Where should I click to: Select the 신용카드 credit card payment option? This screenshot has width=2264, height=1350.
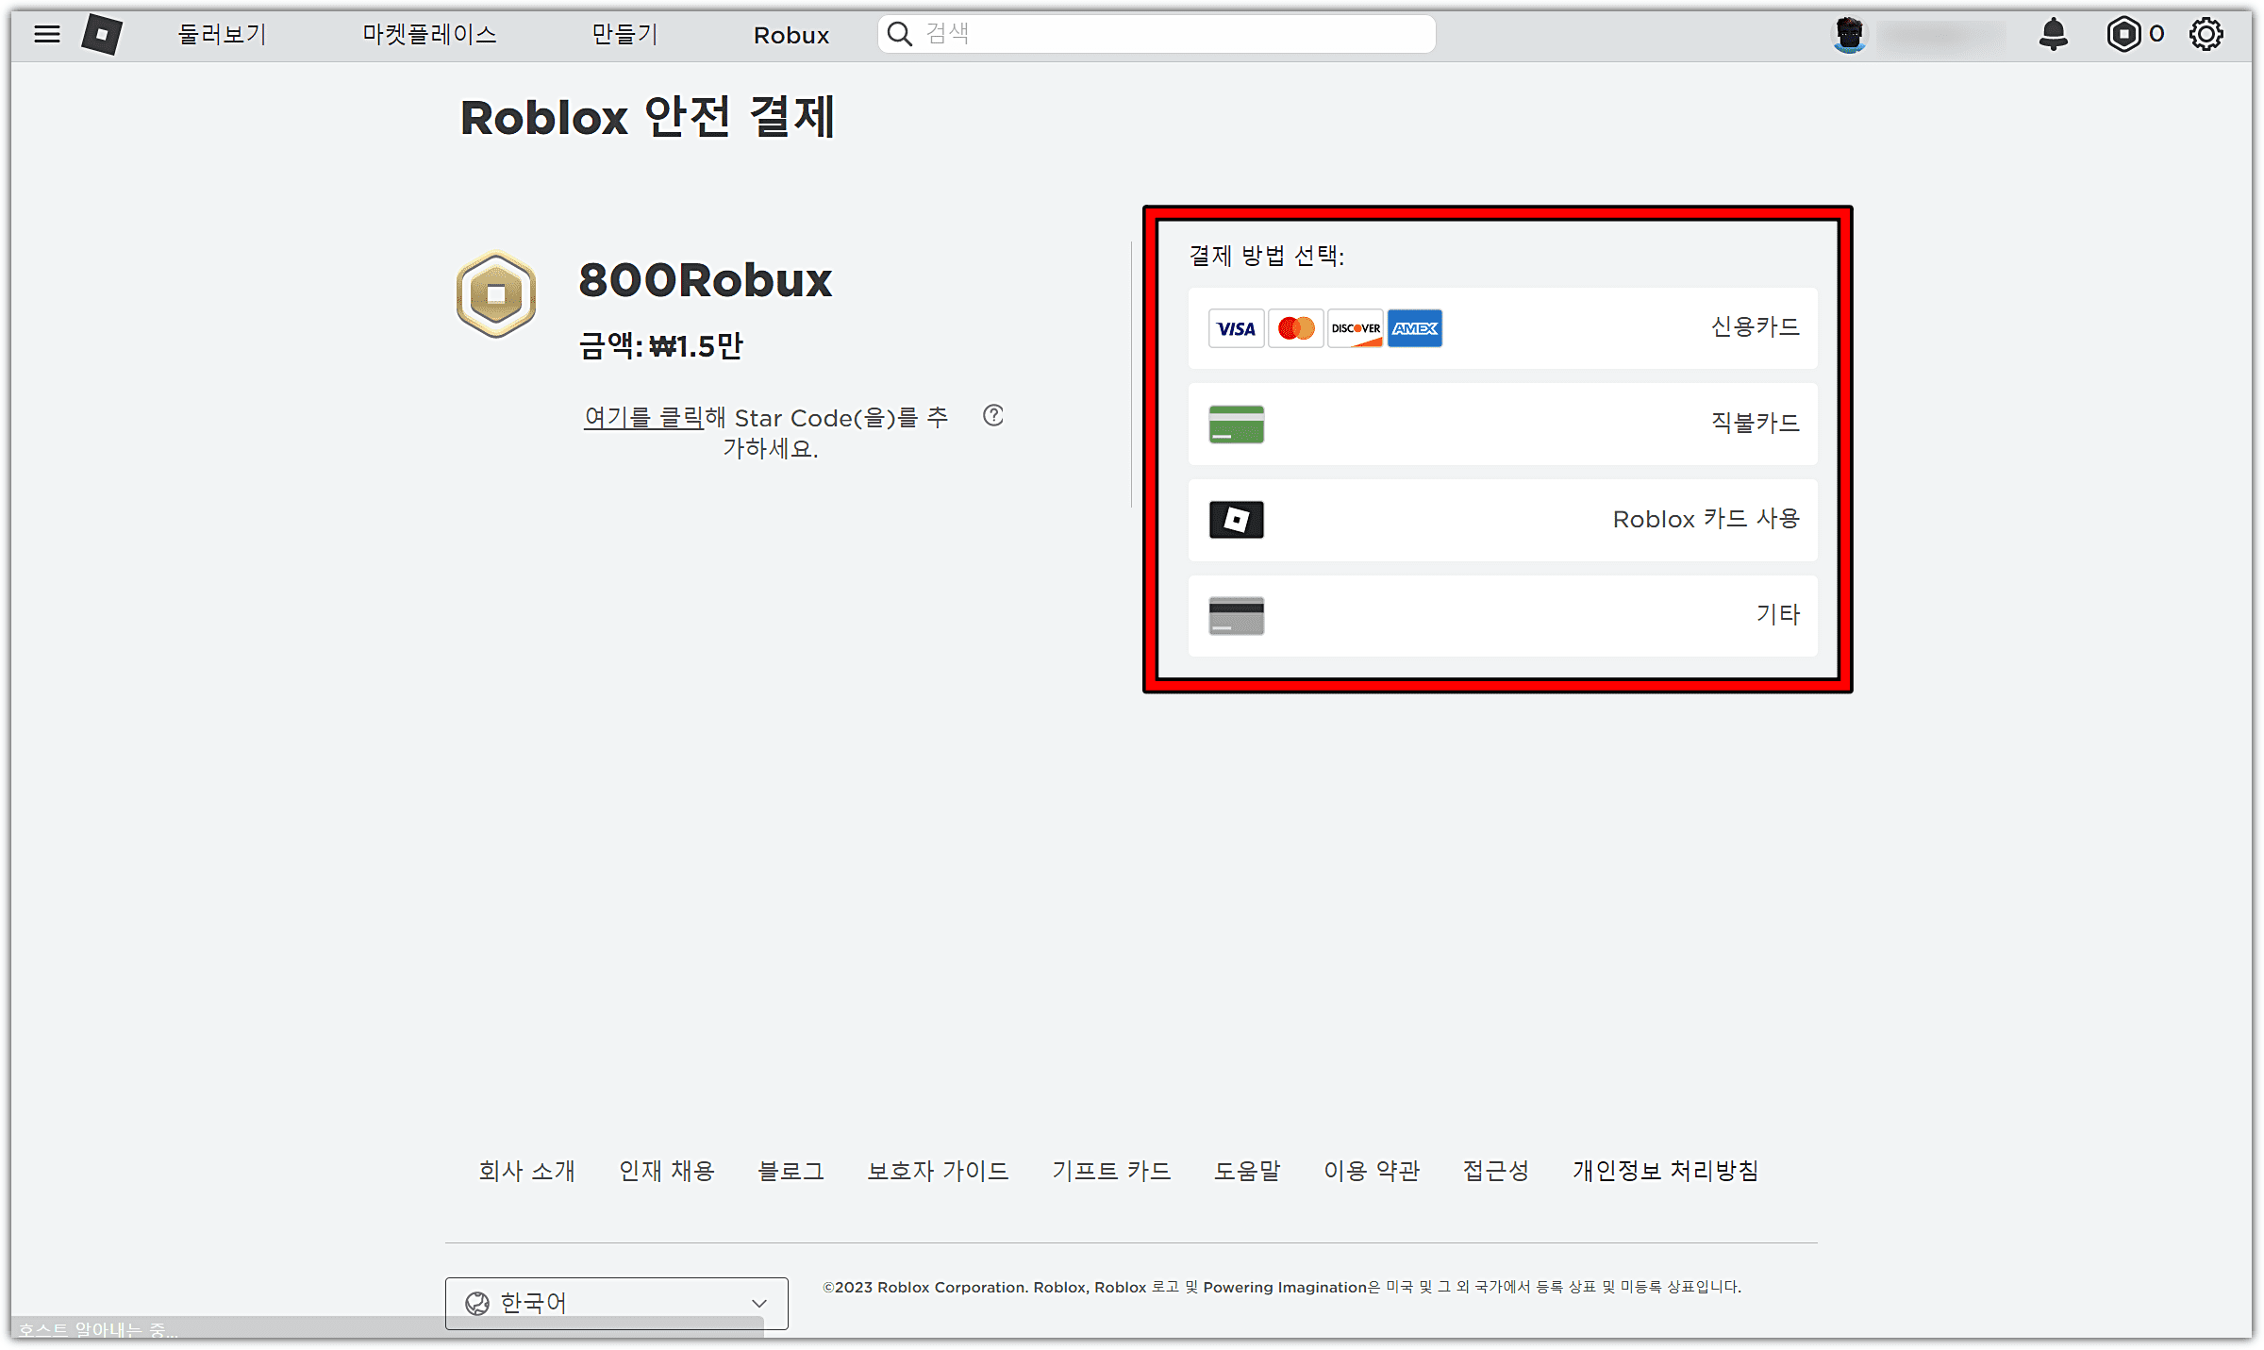(x=1502, y=328)
